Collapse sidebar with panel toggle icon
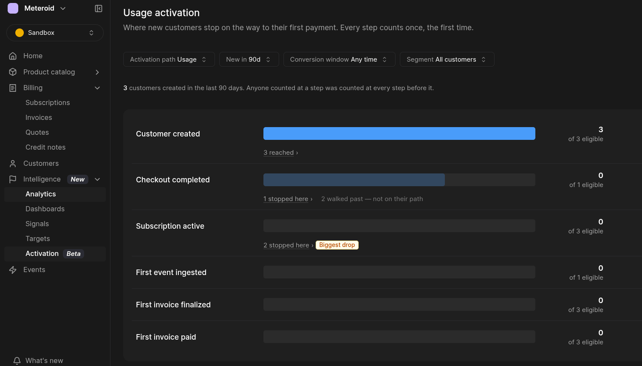Screen dimensions: 642x366 (99, 9)
